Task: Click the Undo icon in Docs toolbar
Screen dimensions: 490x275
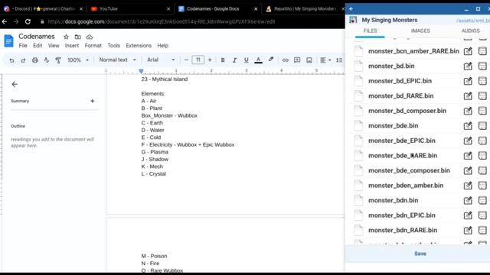Action: (11, 60)
